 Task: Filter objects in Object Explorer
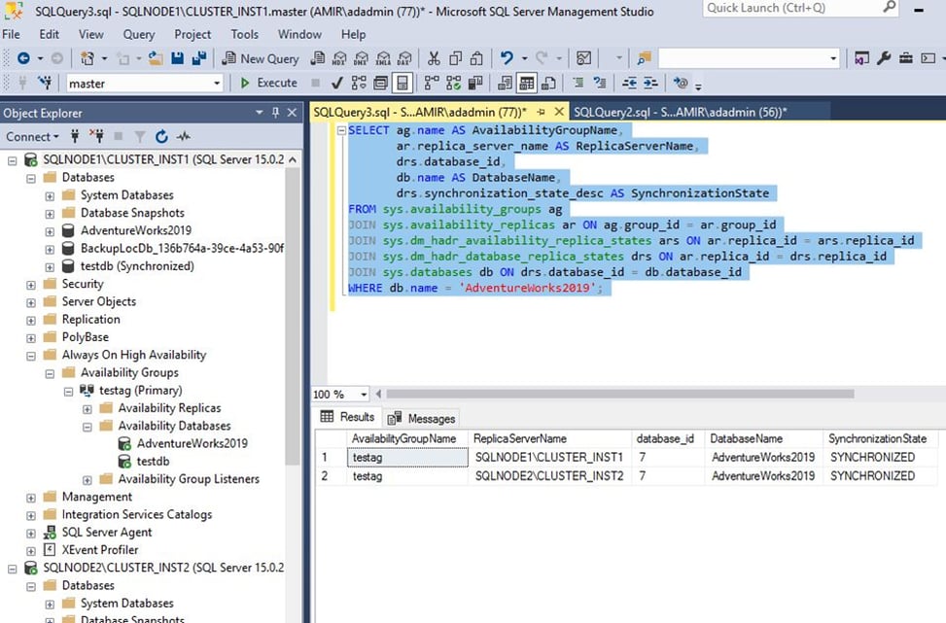pos(138,136)
